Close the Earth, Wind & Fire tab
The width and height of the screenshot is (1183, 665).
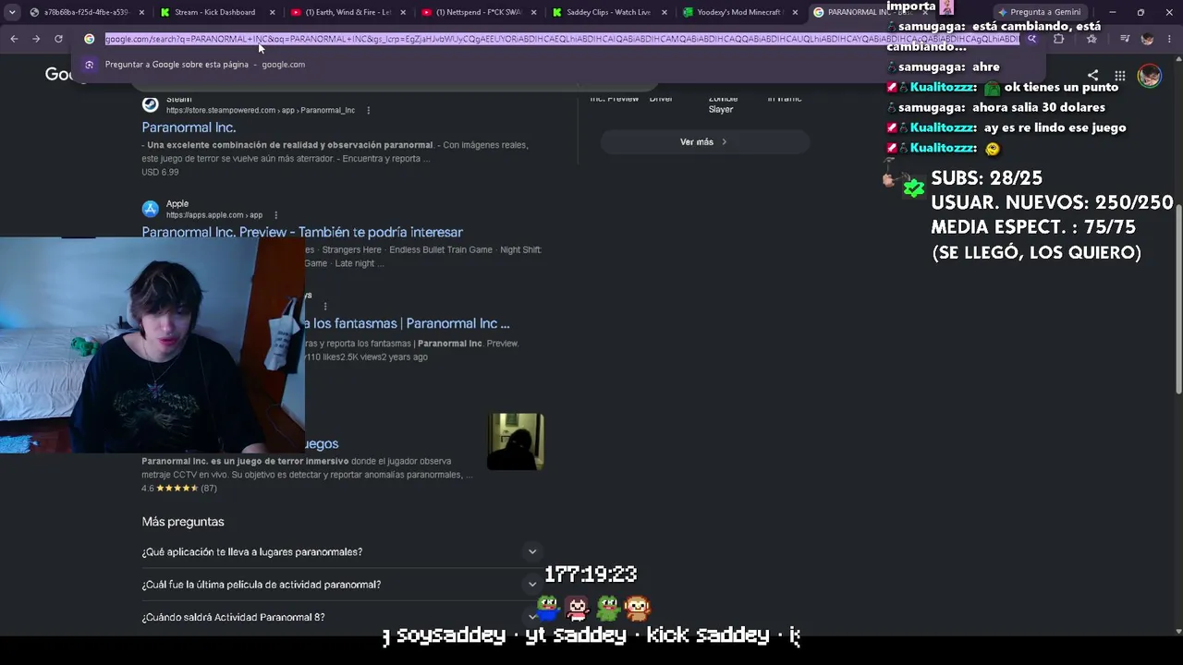point(403,12)
